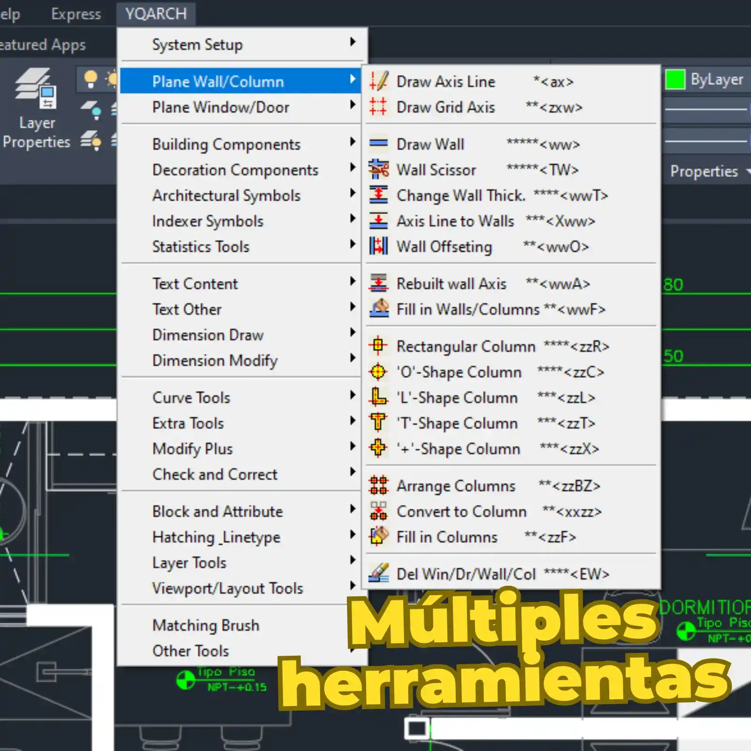751x751 pixels.
Task: Click the Draw Axis Line icon
Action: pos(378,81)
